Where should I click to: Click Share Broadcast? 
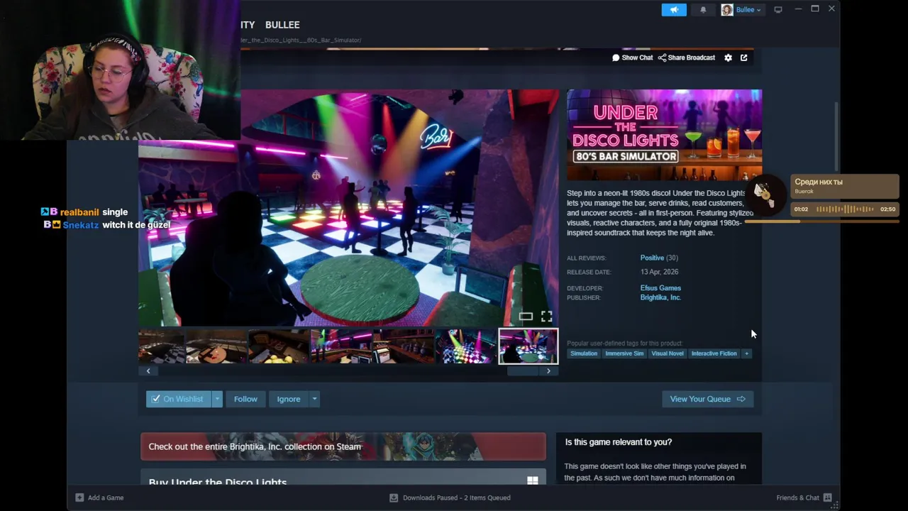tap(687, 57)
